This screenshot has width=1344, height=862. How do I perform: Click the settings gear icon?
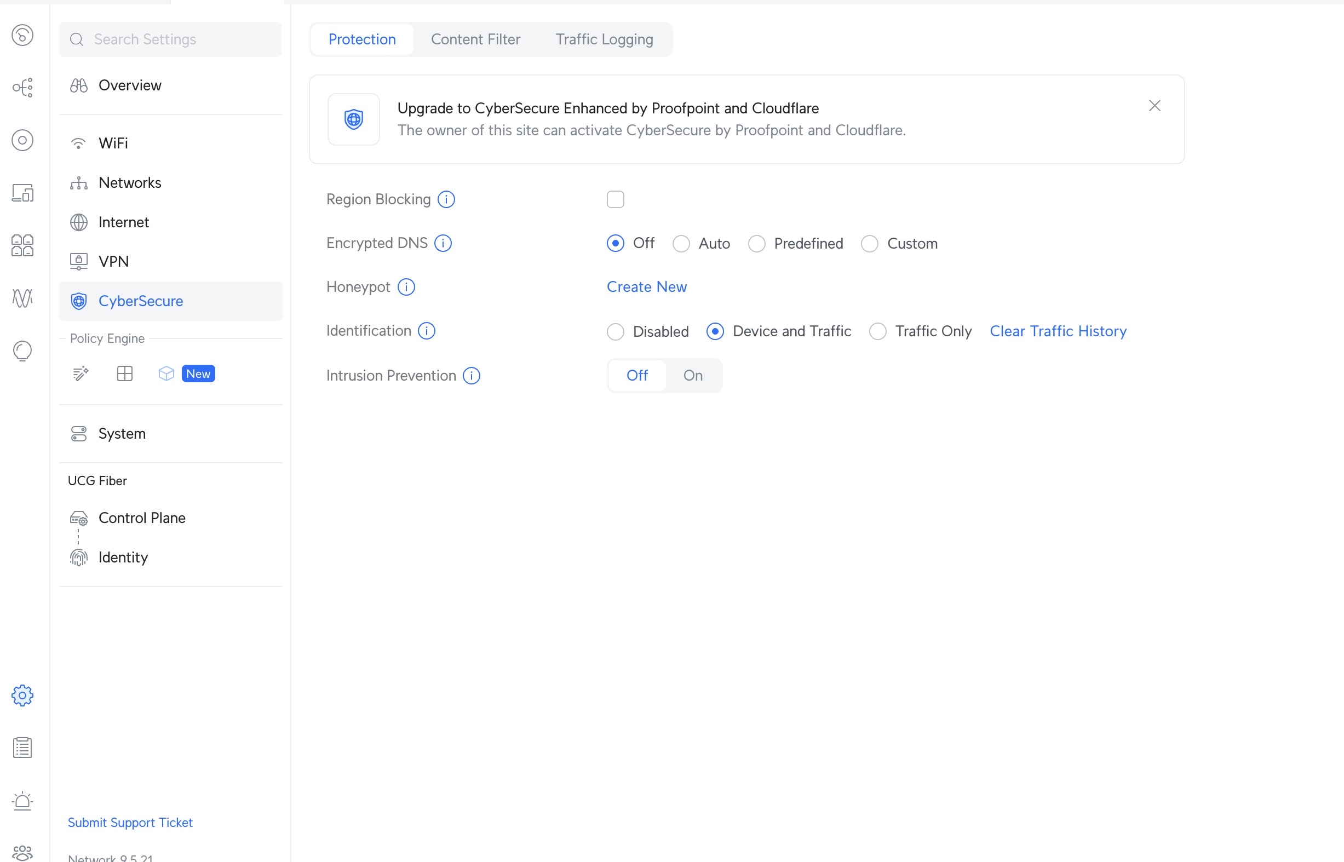(x=22, y=695)
